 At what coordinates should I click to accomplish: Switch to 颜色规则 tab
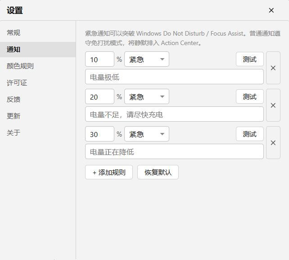point(38,66)
